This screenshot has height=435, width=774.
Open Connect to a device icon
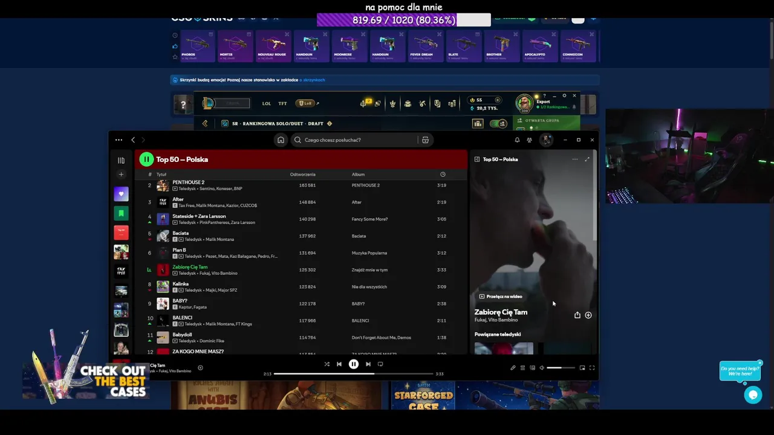click(x=532, y=368)
